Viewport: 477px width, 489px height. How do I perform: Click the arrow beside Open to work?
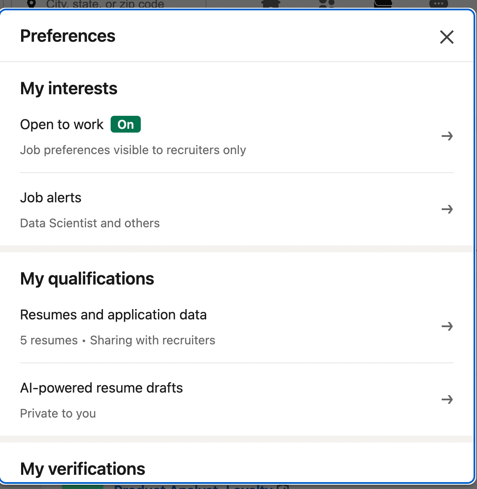(x=447, y=136)
